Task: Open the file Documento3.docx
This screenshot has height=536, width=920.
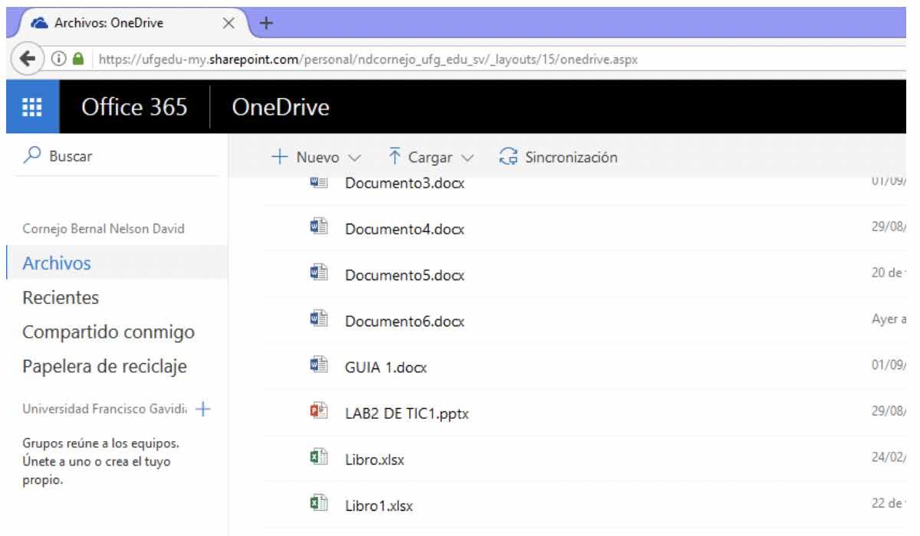Action: pos(406,184)
